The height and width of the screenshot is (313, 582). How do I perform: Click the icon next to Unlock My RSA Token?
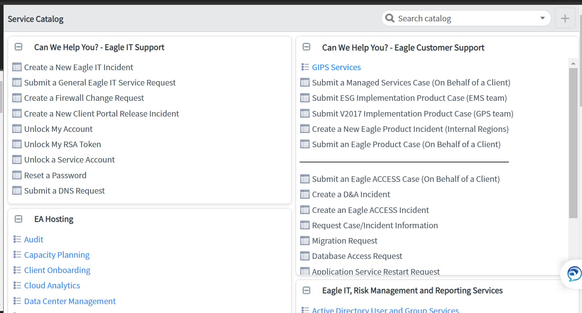click(x=17, y=144)
